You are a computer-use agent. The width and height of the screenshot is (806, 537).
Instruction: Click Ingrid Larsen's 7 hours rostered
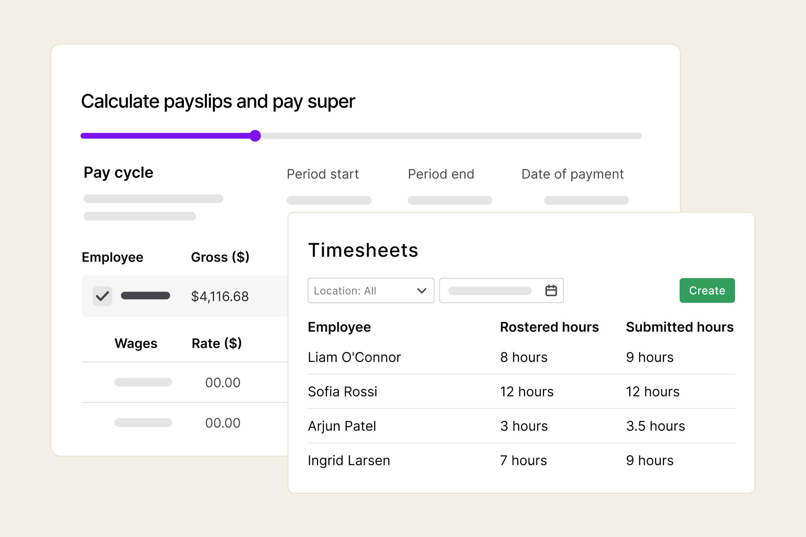click(523, 460)
